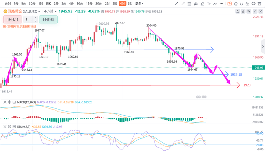Click the lot quantity input field
This screenshot has width=265, height=151.
coord(28,20)
